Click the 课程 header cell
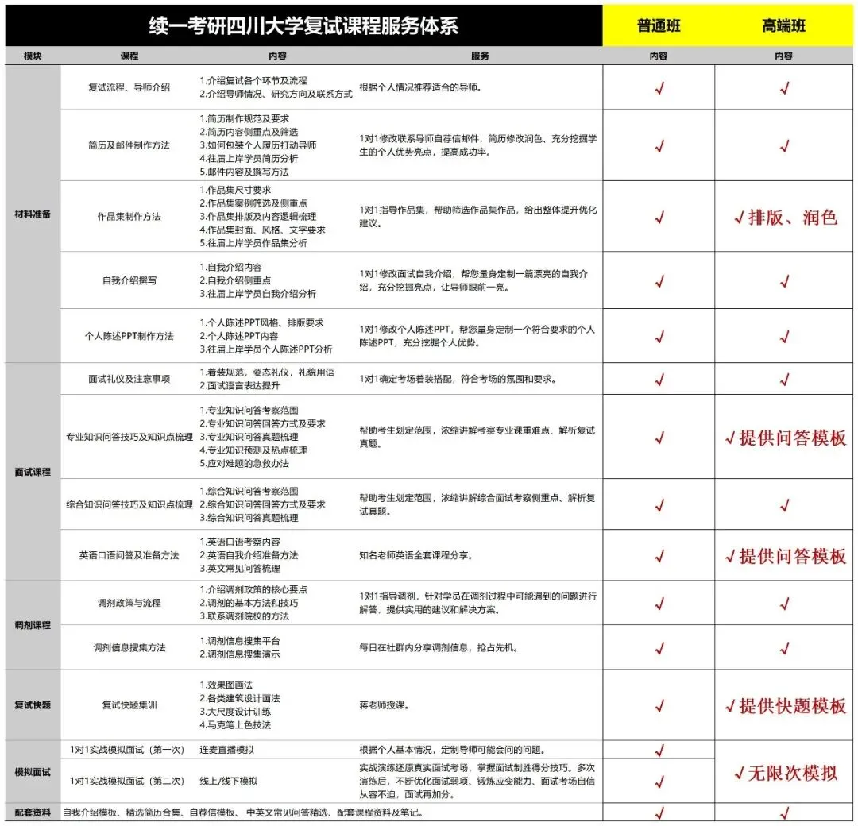The height and width of the screenshot is (826, 858). click(x=129, y=56)
